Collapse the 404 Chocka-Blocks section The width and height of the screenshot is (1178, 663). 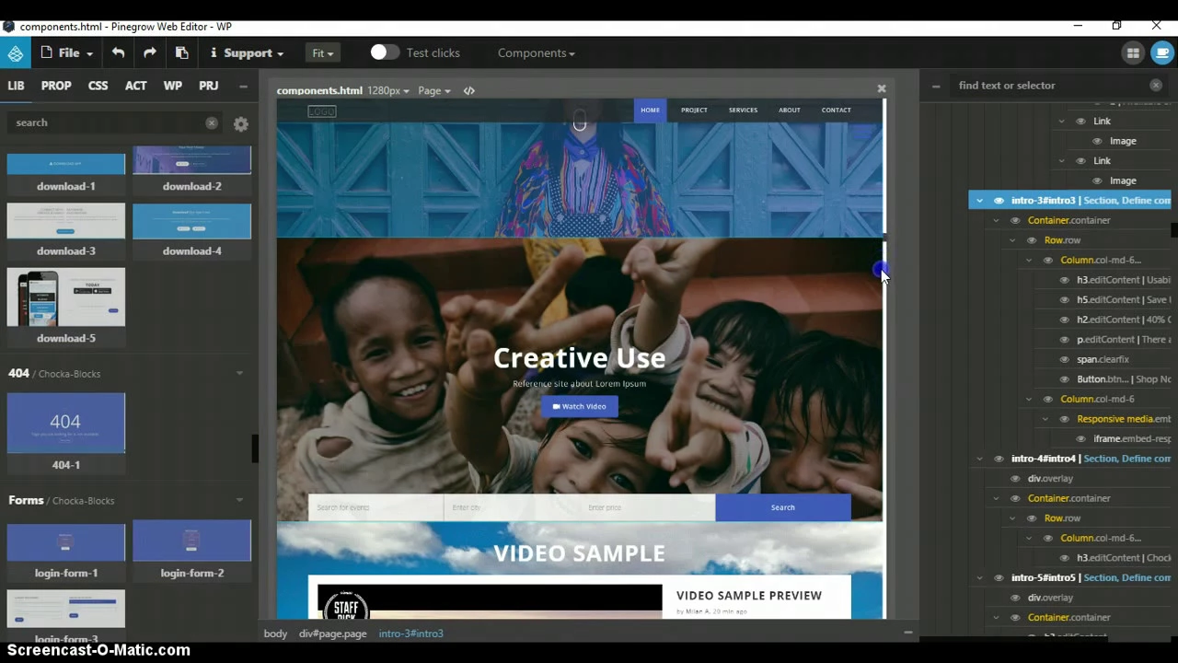pos(239,373)
